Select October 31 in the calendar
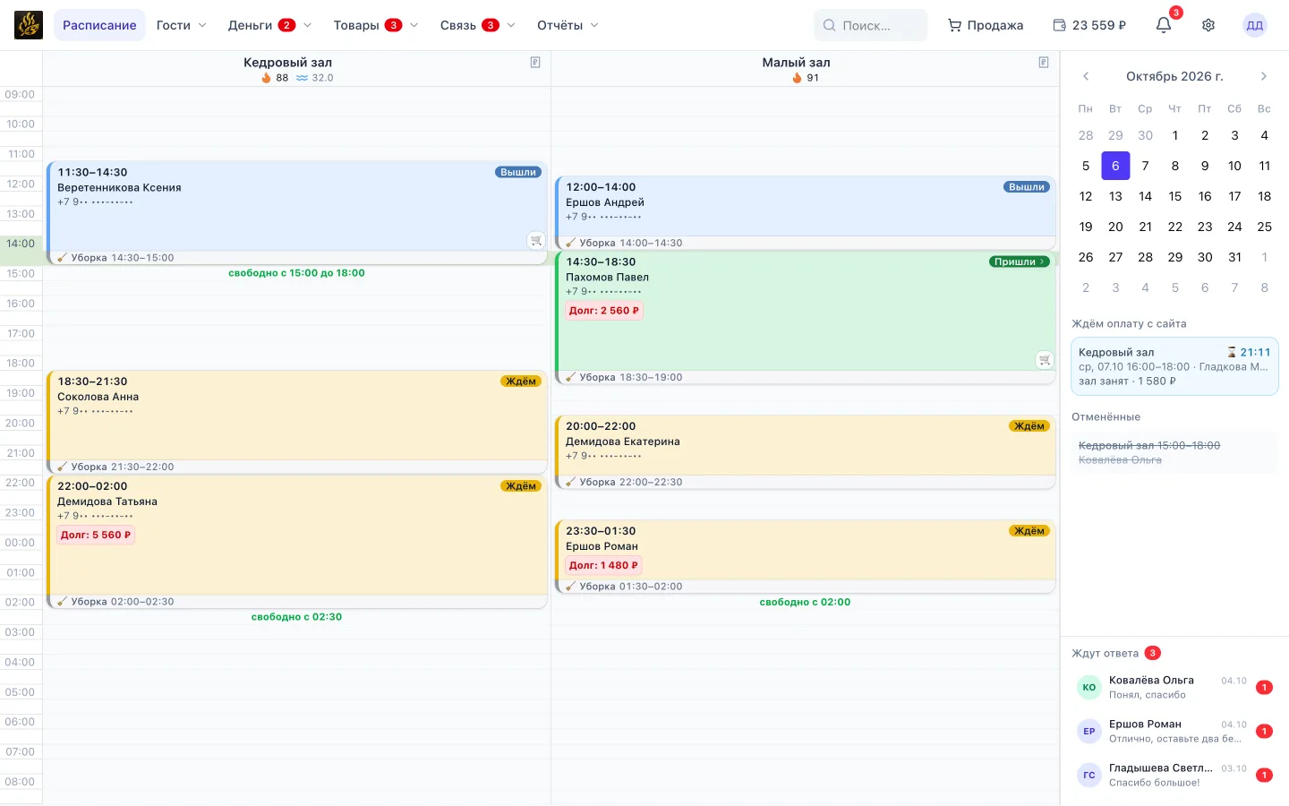Viewport: 1289px width, 806px height. click(x=1234, y=257)
